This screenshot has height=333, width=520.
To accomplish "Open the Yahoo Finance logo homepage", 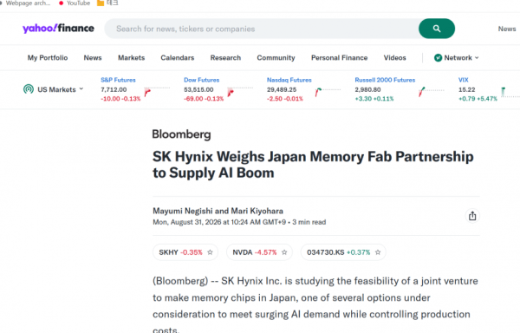I will [58, 29].
